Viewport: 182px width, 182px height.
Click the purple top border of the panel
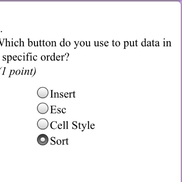(88, 1)
